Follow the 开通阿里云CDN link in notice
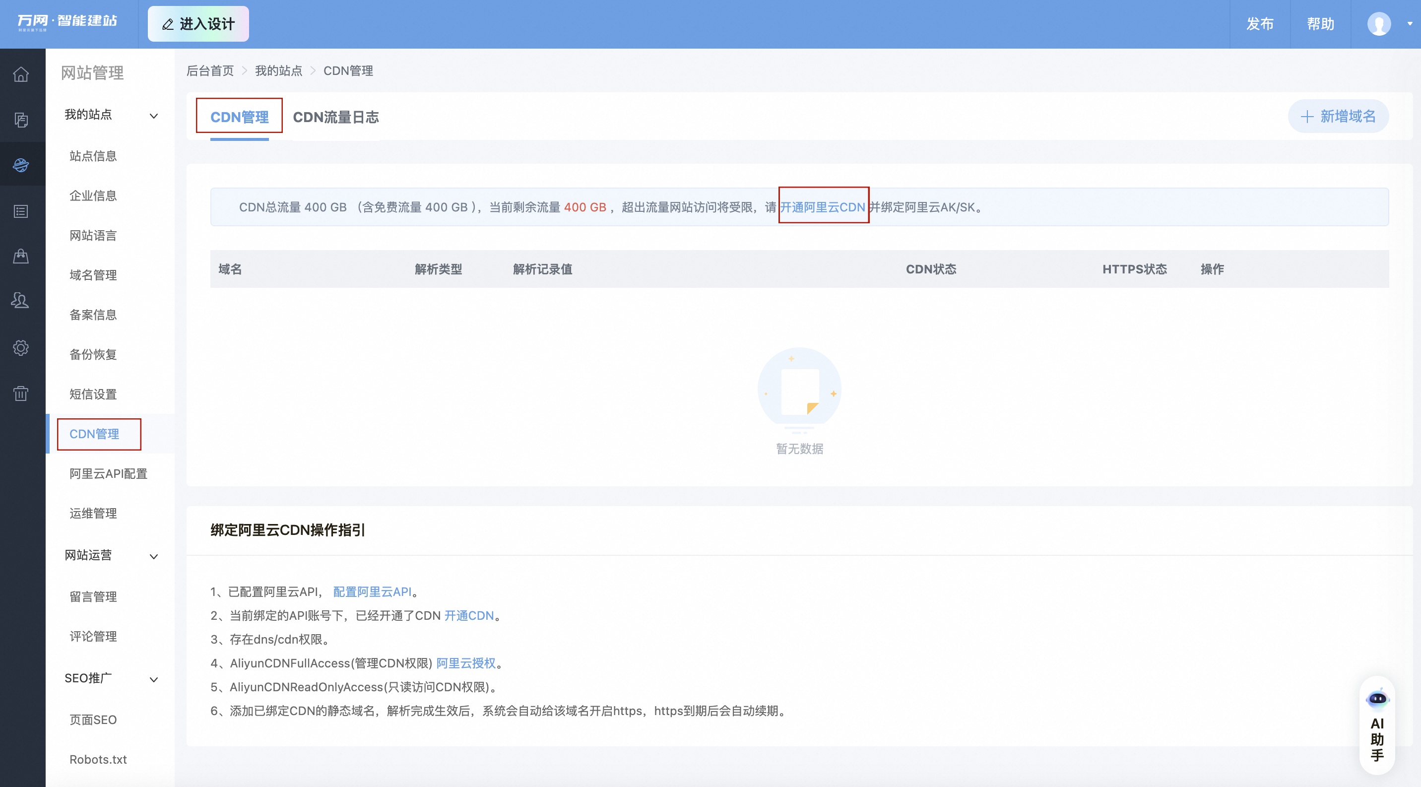This screenshot has height=787, width=1421. (823, 207)
